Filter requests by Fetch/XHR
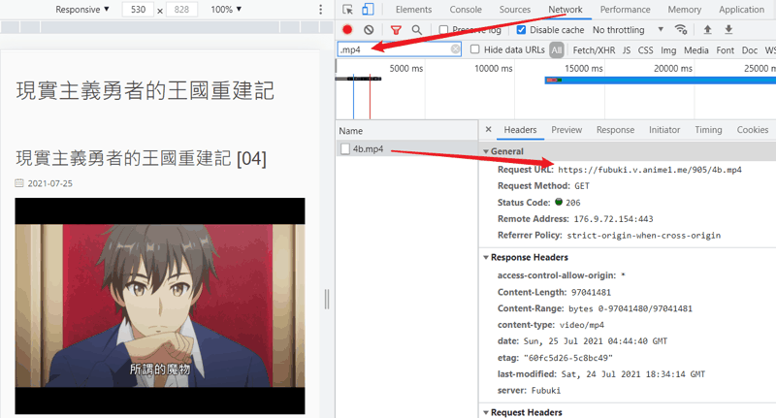This screenshot has height=418, width=776. 594,50
